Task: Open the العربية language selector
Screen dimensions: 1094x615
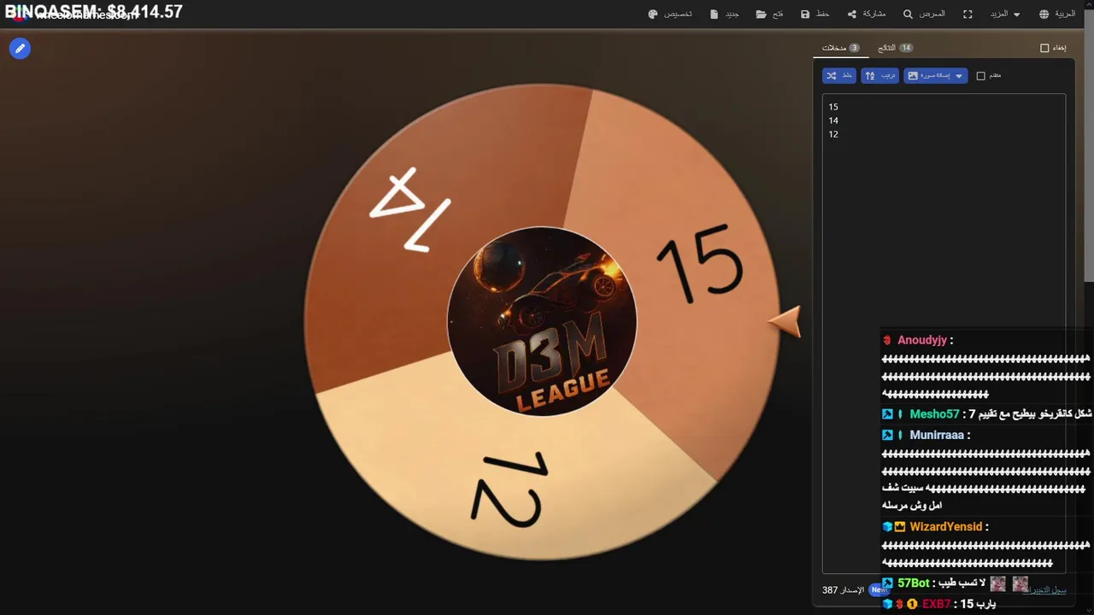Action: pyautogui.click(x=1057, y=15)
